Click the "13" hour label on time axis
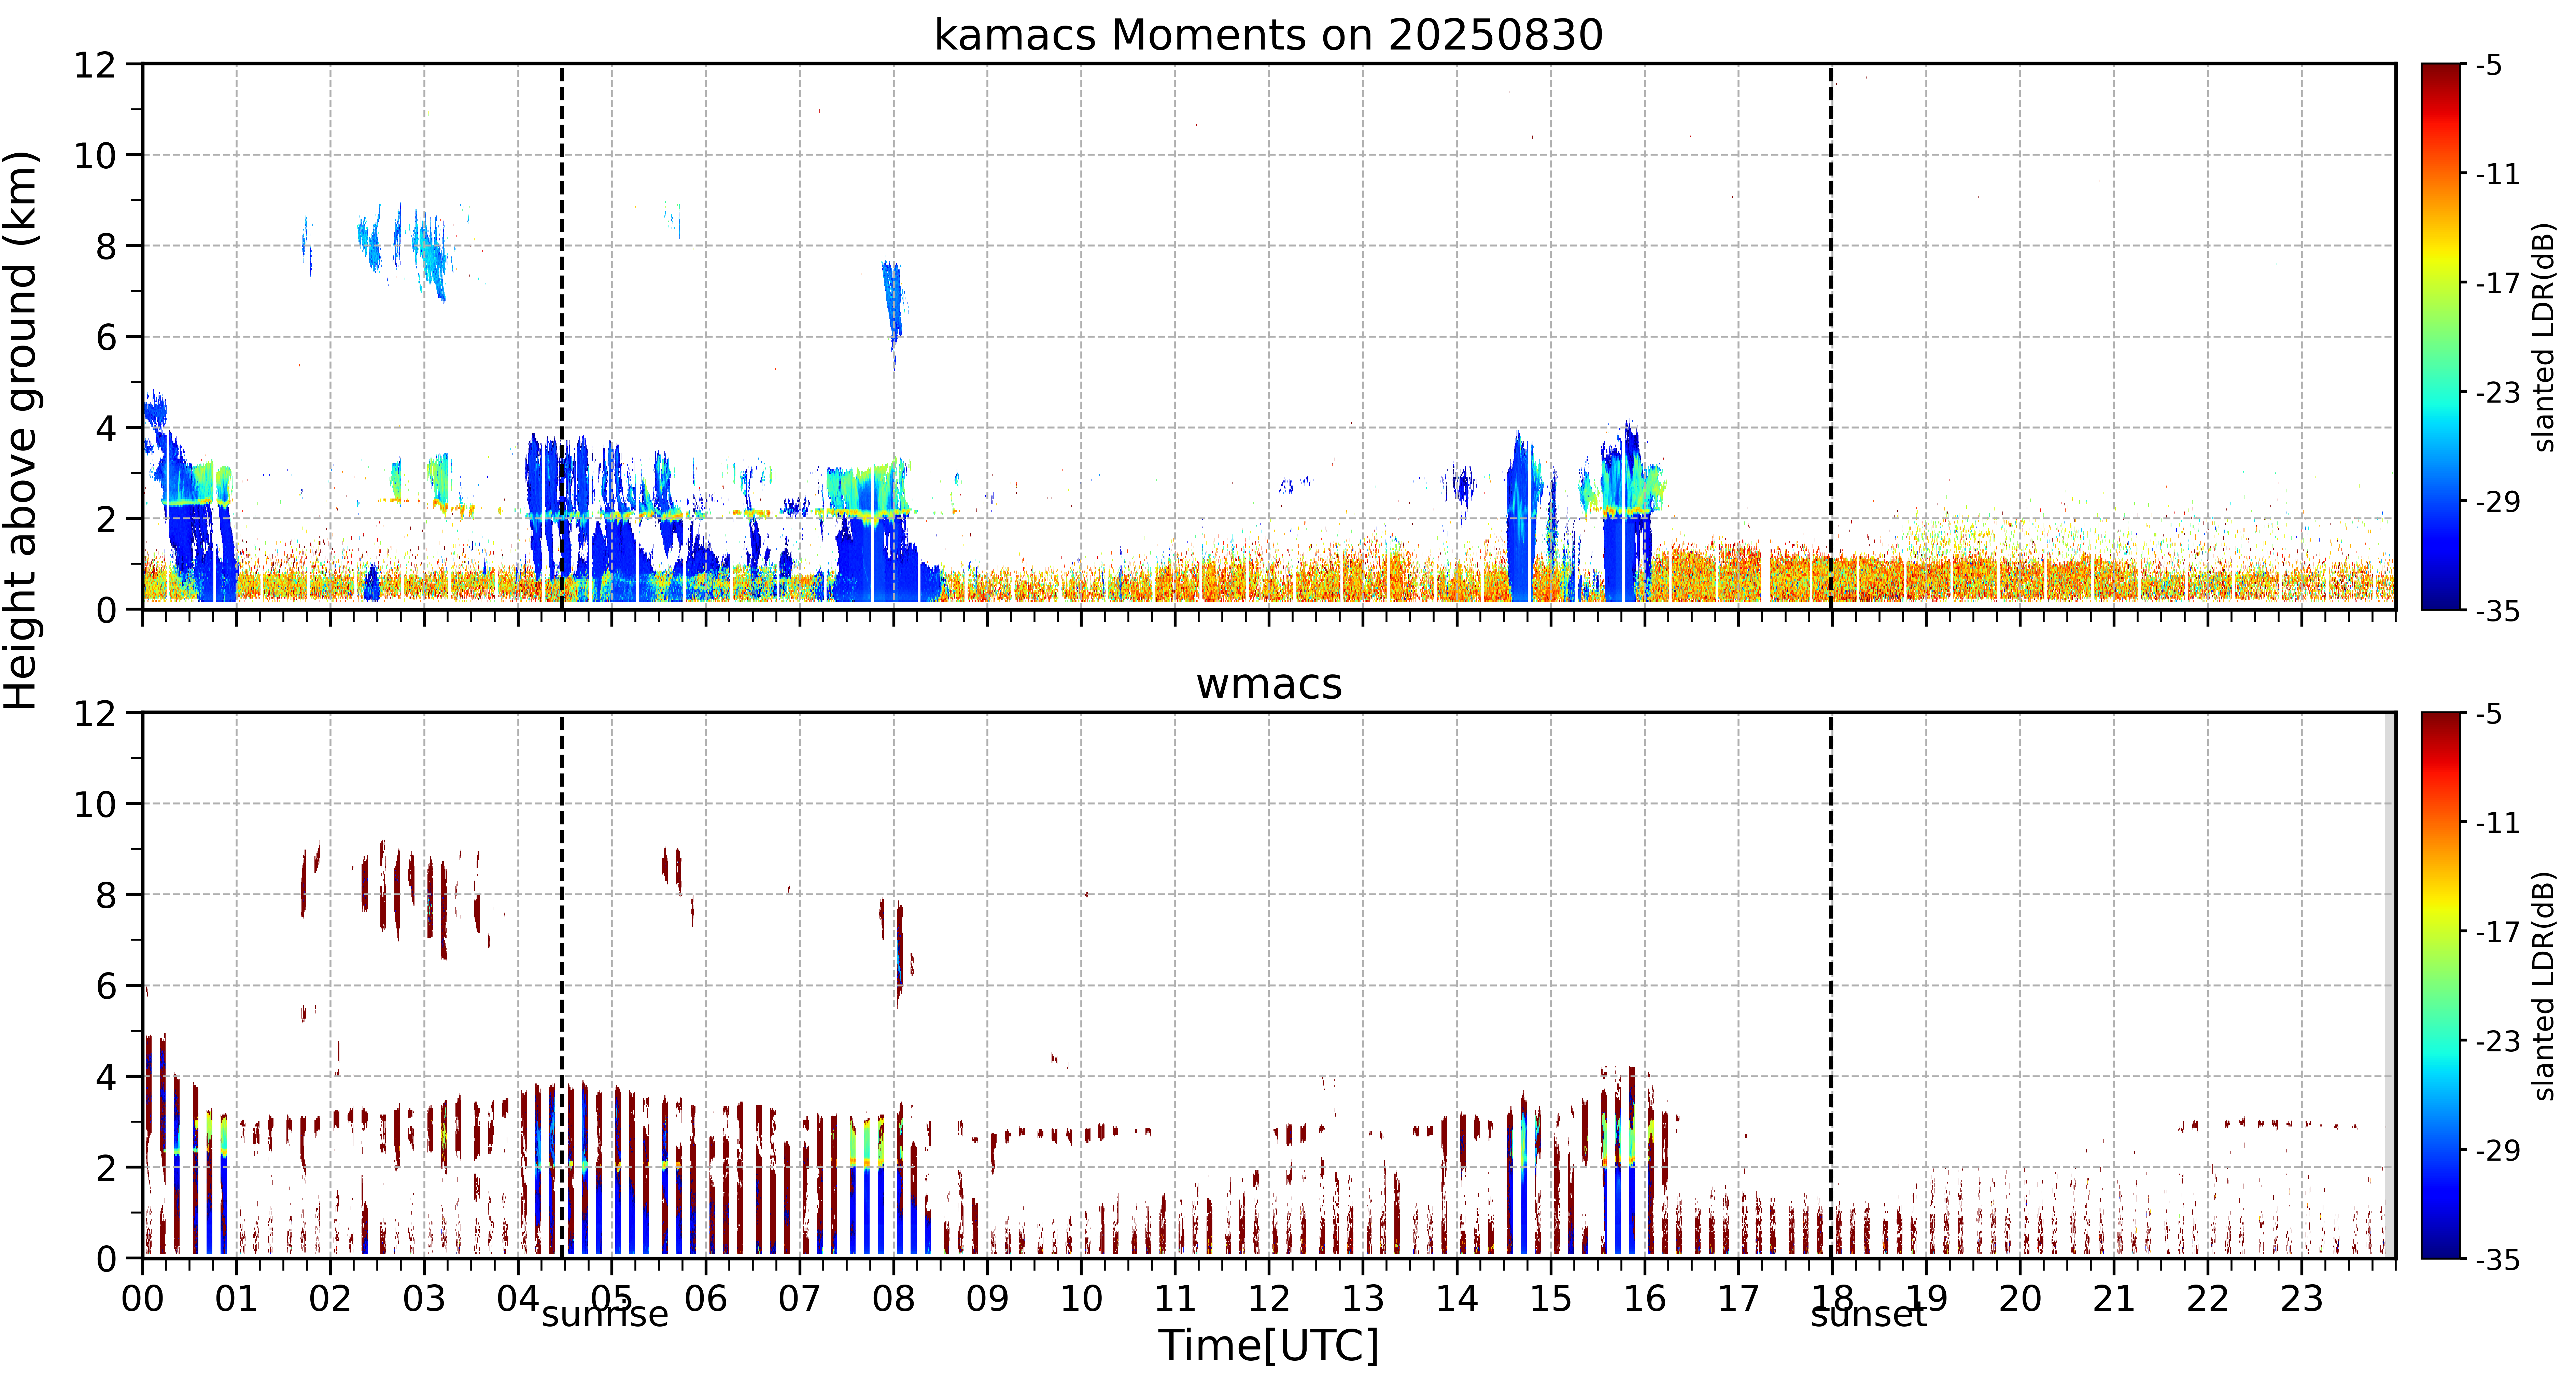Screen dimensions: 2576x1386 tap(1363, 1299)
